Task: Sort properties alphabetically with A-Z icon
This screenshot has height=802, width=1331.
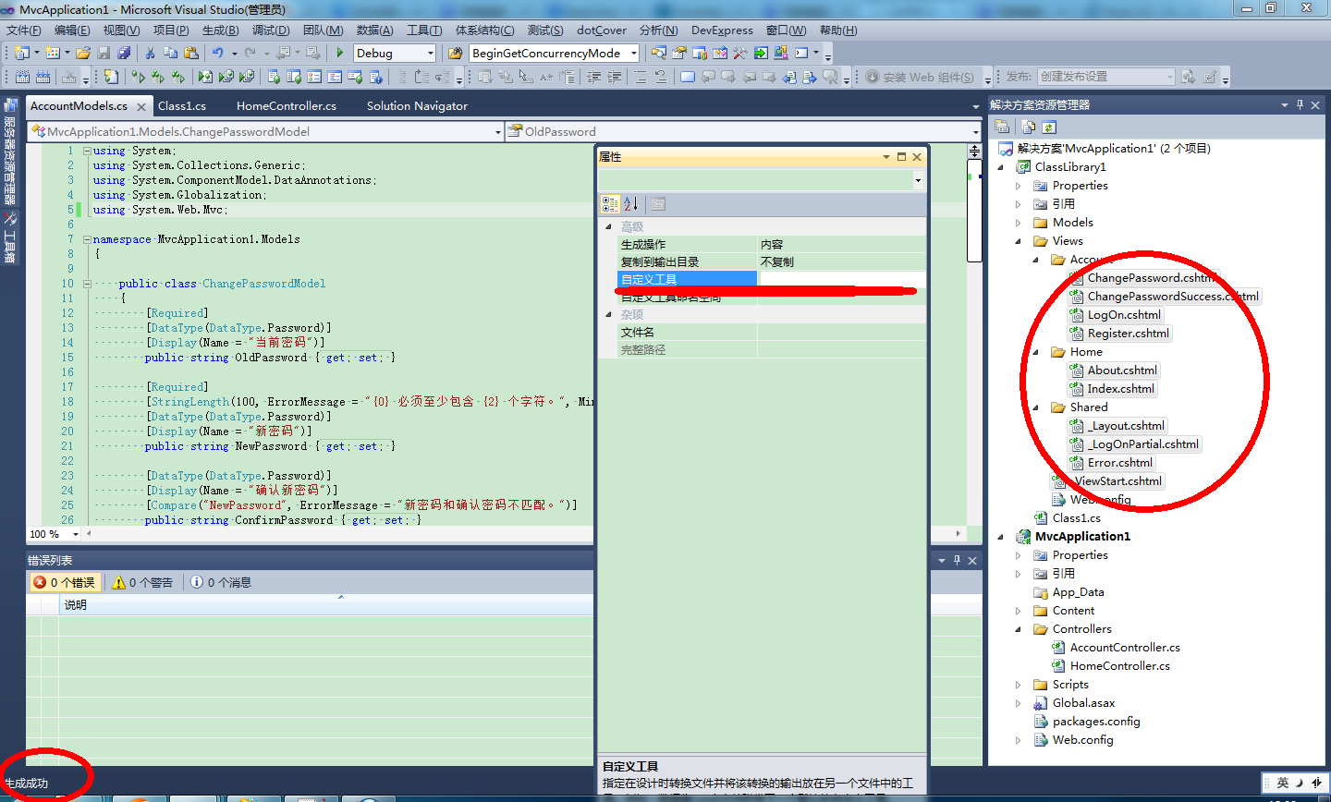Action: 630,203
